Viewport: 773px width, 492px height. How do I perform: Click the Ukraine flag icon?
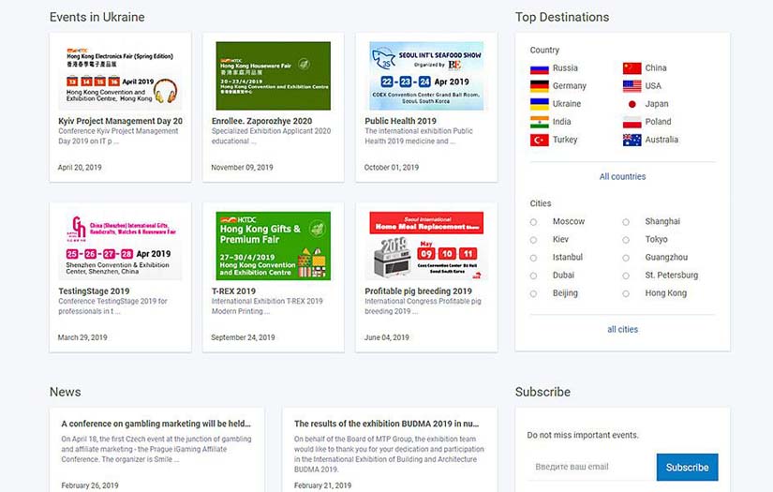(x=540, y=104)
